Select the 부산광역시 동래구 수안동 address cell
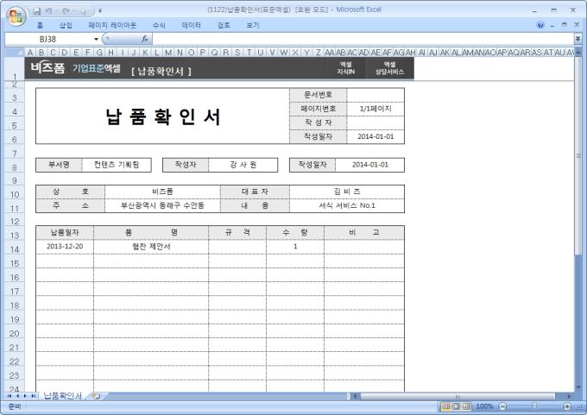This screenshot has height=415, width=587. (162, 205)
